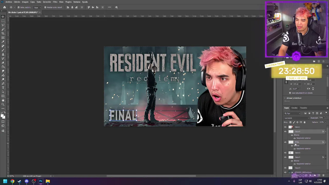
Task: Filter layers by adjustment layer icon
Action: coord(309,113)
